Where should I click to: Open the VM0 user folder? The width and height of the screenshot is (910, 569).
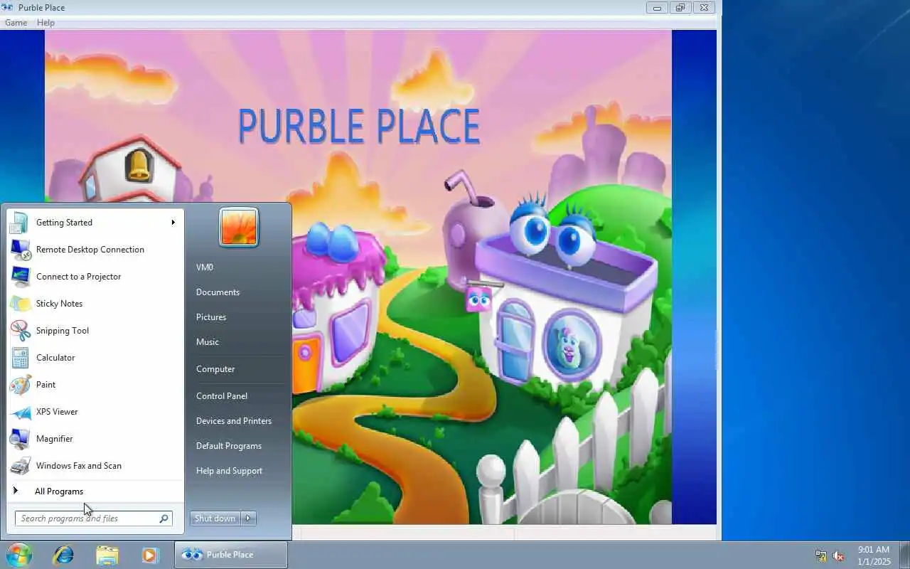[x=205, y=267]
